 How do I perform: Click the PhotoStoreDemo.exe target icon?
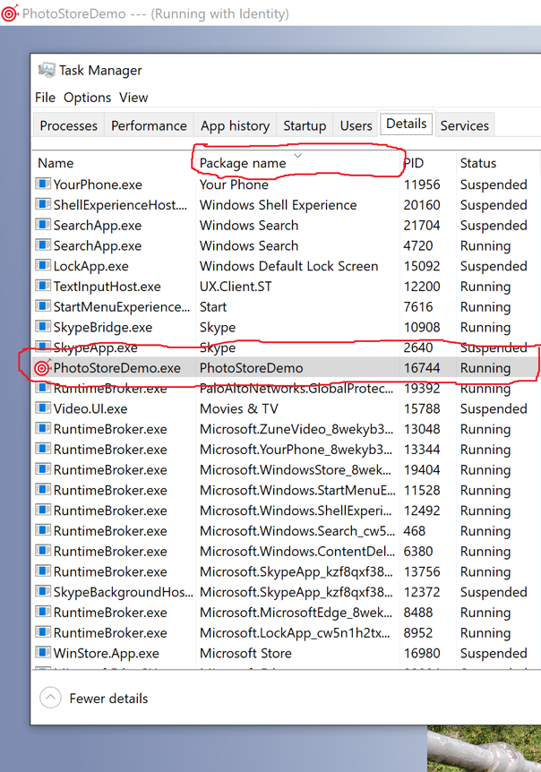[x=42, y=368]
